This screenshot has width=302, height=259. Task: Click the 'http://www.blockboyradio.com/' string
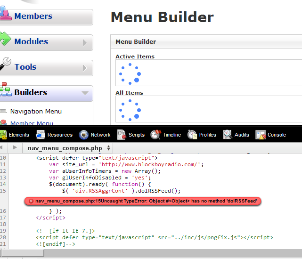(149, 164)
